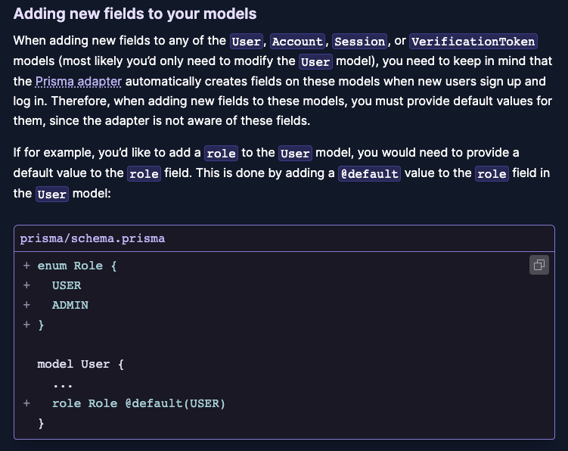This screenshot has width=568, height=451.
Task: Click the "enum Role {" code line
Action: click(x=77, y=266)
